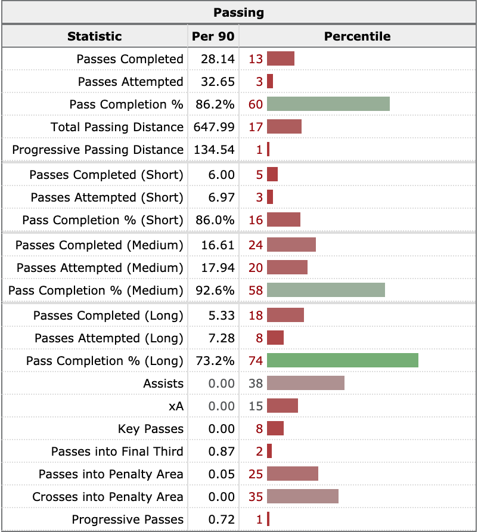478x532 pixels.
Task: Select the Passes Completed (Short) label
Action: click(x=106, y=175)
